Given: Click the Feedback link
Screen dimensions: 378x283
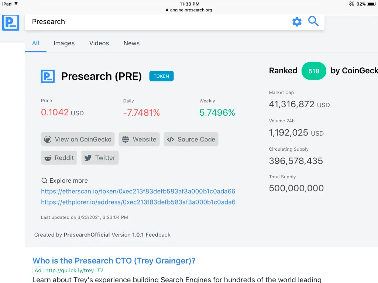Looking at the screenshot, I should pos(158,235).
